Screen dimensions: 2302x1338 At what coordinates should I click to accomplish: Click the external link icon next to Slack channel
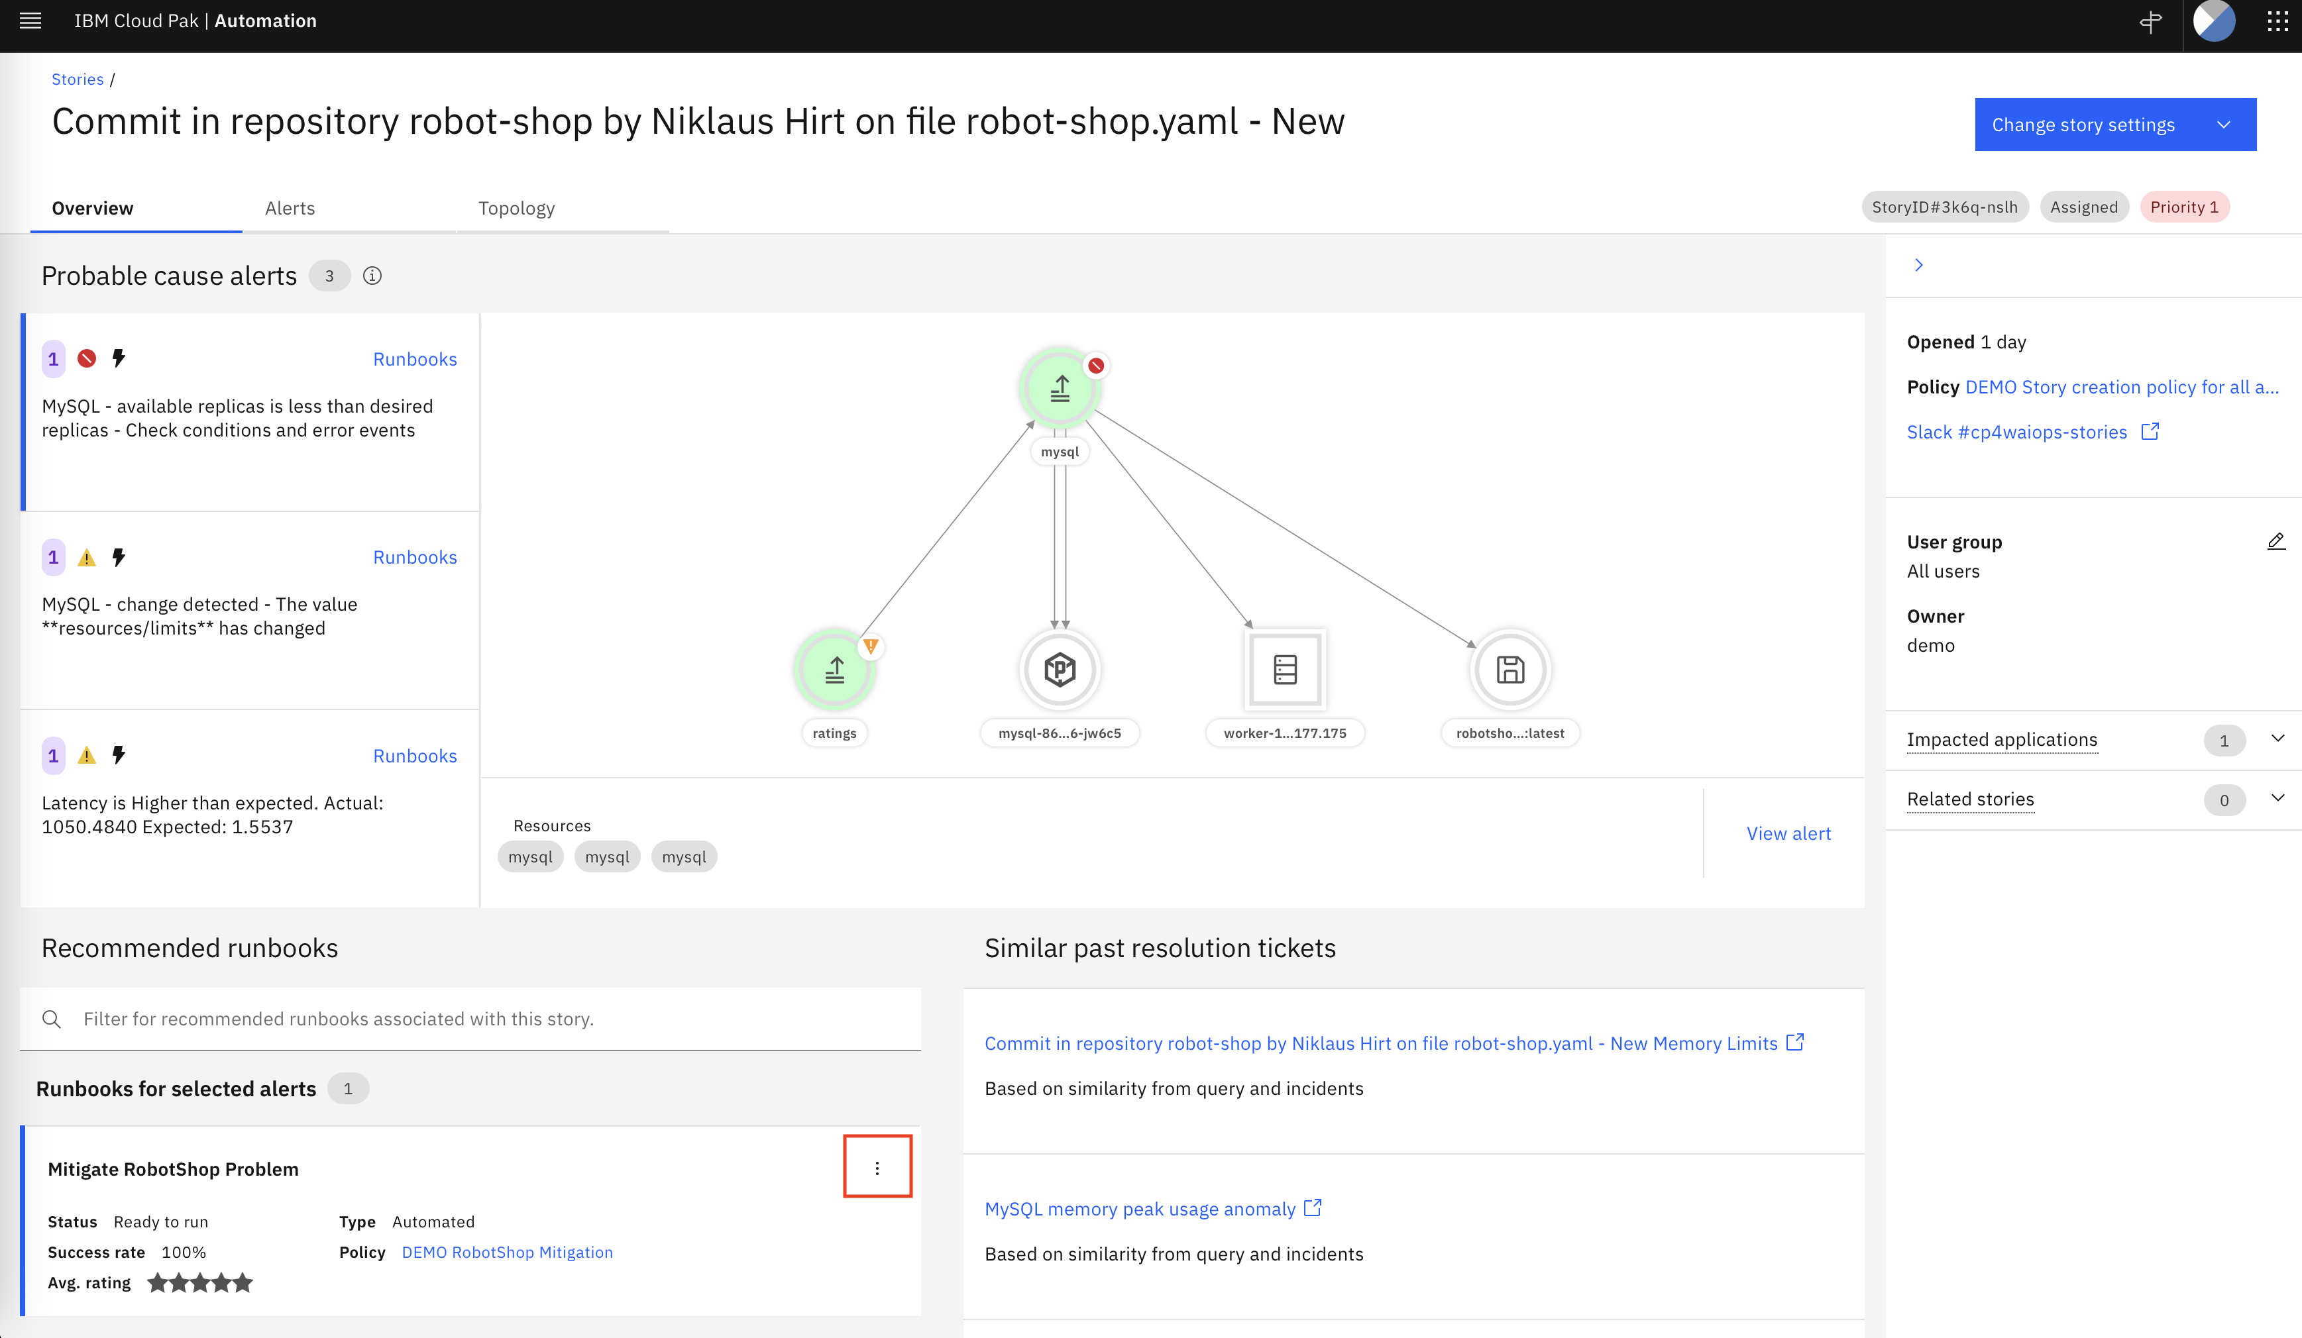2150,431
